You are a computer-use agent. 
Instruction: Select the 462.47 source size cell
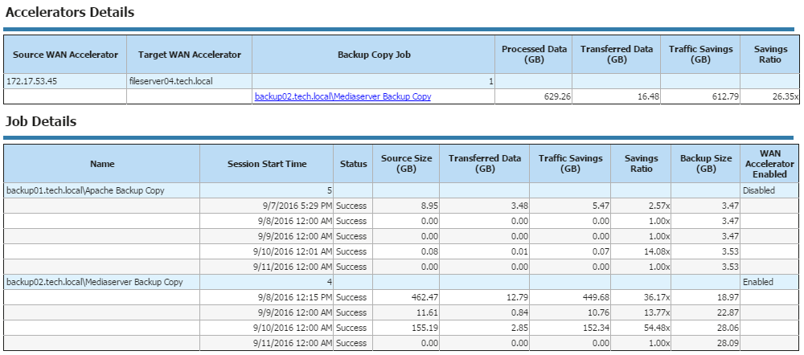[406, 297]
